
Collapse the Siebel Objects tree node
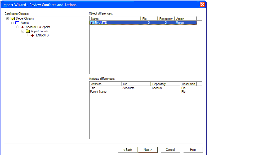(x=8, y=18)
